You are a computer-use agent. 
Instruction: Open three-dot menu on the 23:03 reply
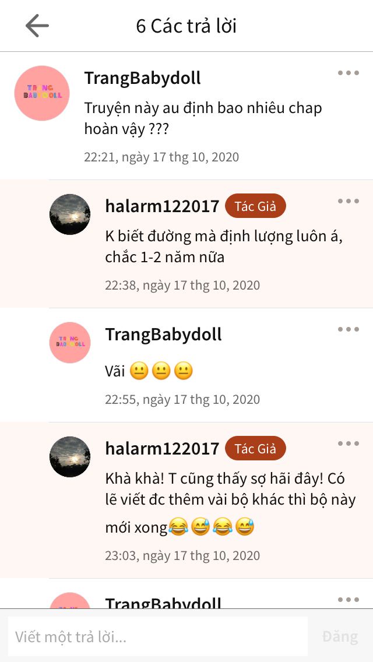(348, 443)
